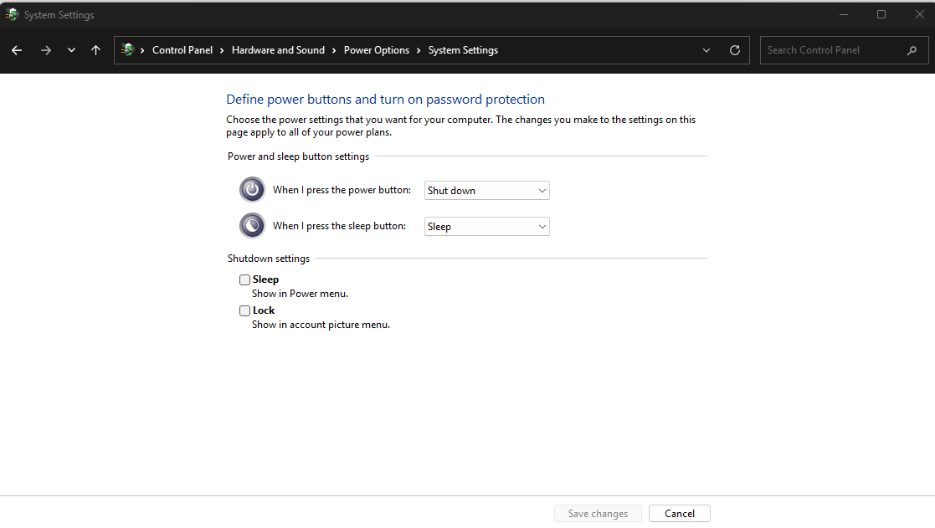Enable the Sleep checkbox in Shutdown settings
The height and width of the screenshot is (528, 935).
(x=245, y=279)
